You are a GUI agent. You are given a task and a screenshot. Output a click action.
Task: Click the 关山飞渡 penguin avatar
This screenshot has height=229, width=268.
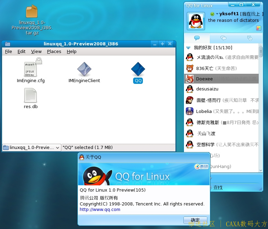tap(190, 133)
